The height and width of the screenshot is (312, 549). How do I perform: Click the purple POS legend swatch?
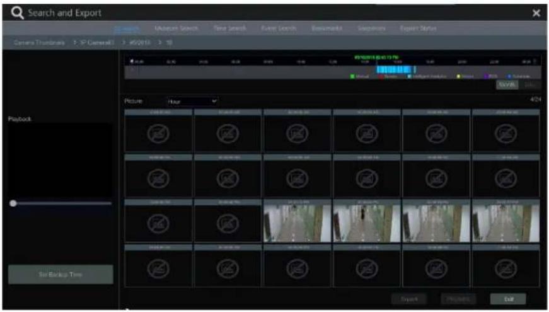click(x=486, y=76)
